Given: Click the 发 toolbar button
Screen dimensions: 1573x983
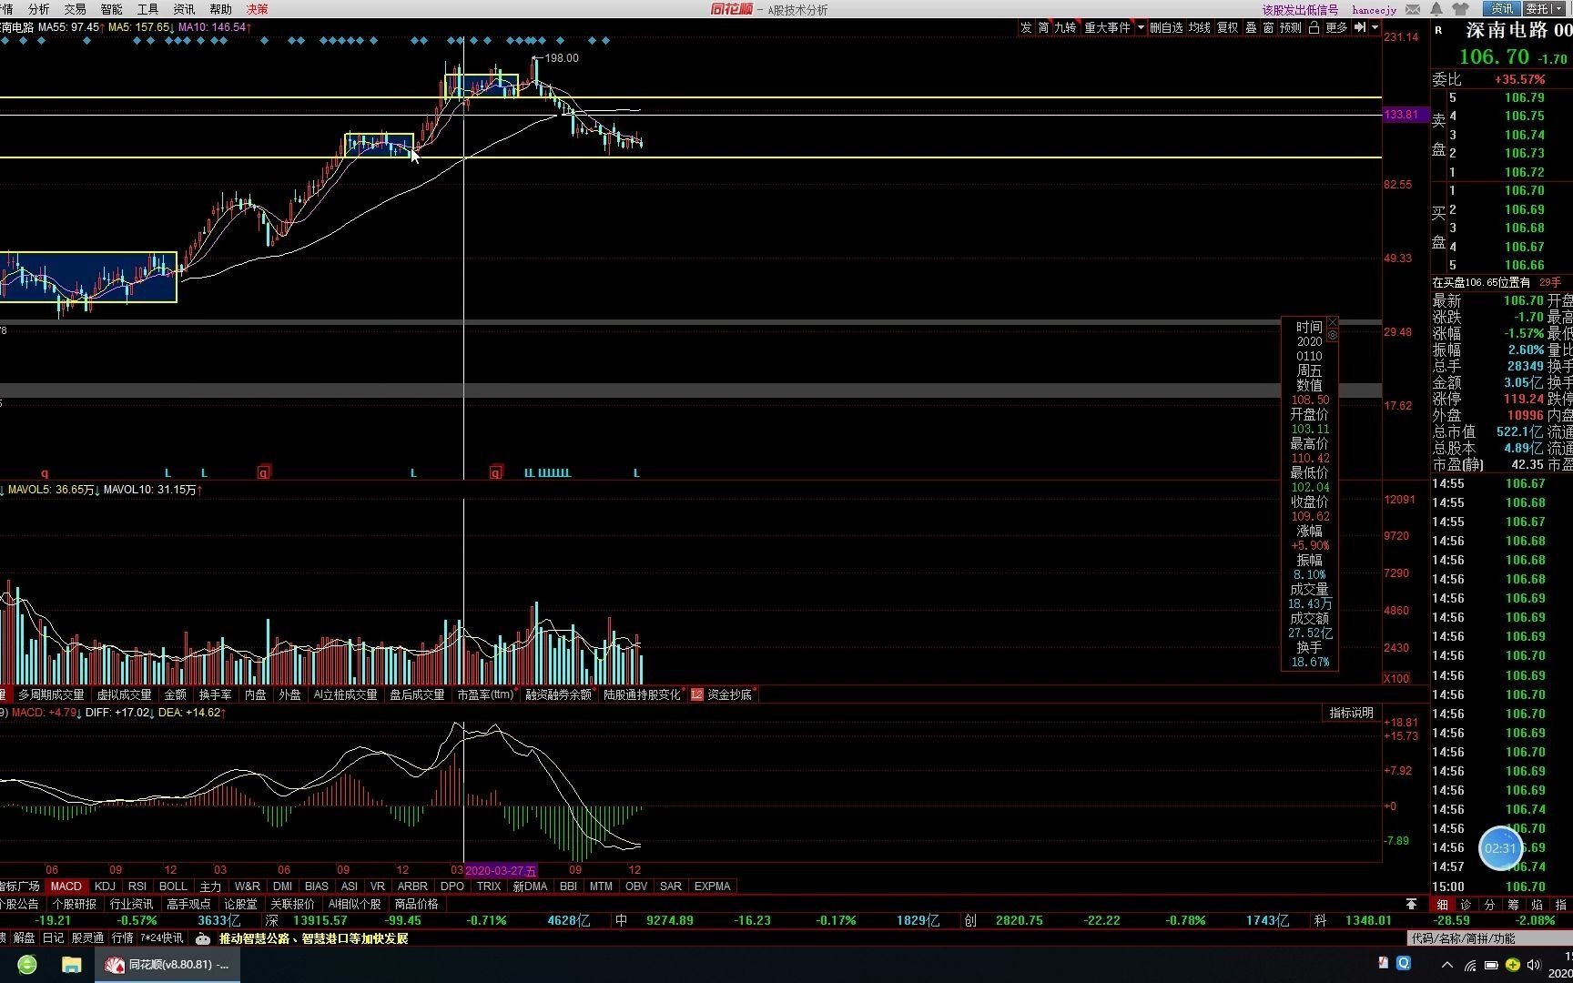Looking at the screenshot, I should [1026, 28].
